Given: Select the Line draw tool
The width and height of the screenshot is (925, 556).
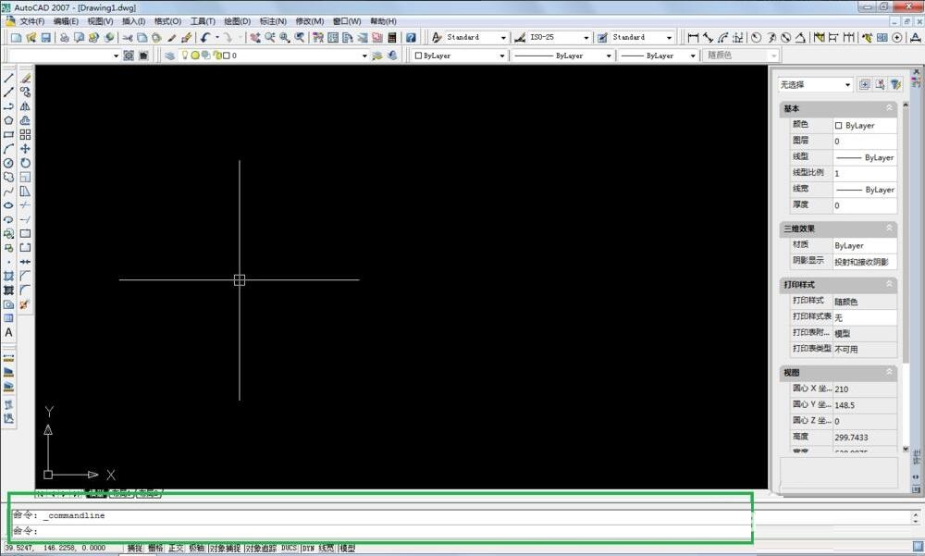Looking at the screenshot, I should [8, 78].
